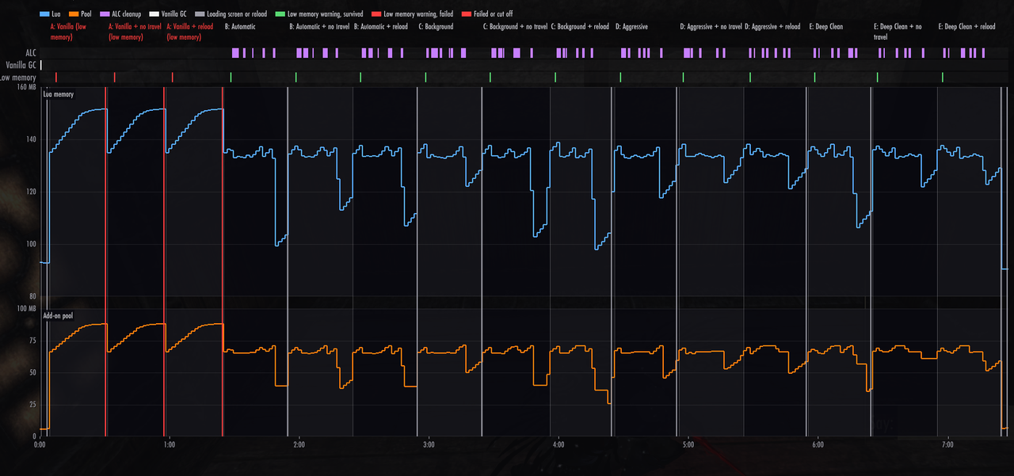Viewport: 1014px width, 476px height.
Task: Click the 'Add-on pool' chart title
Action: pyautogui.click(x=58, y=315)
